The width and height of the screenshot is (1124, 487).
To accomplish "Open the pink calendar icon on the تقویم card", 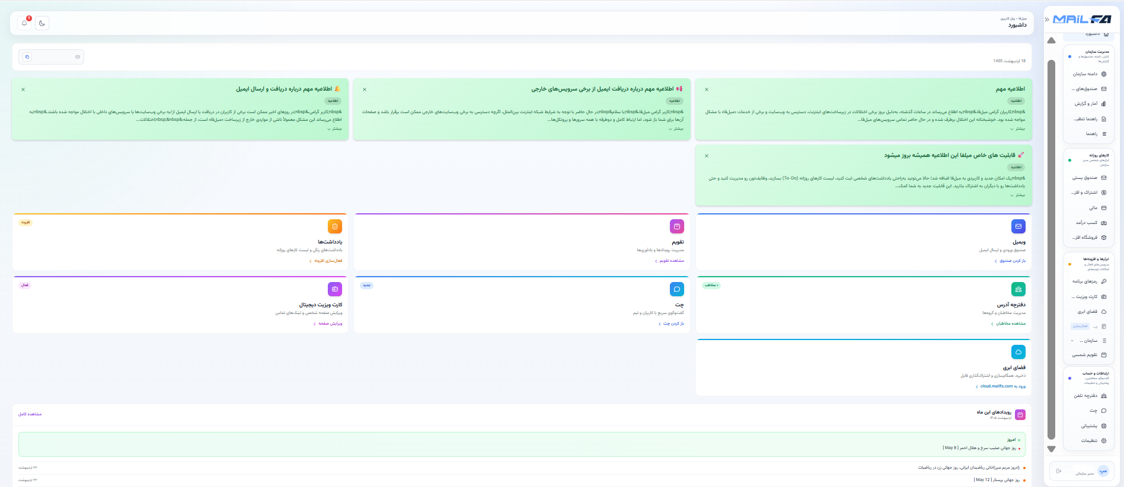I will (677, 226).
